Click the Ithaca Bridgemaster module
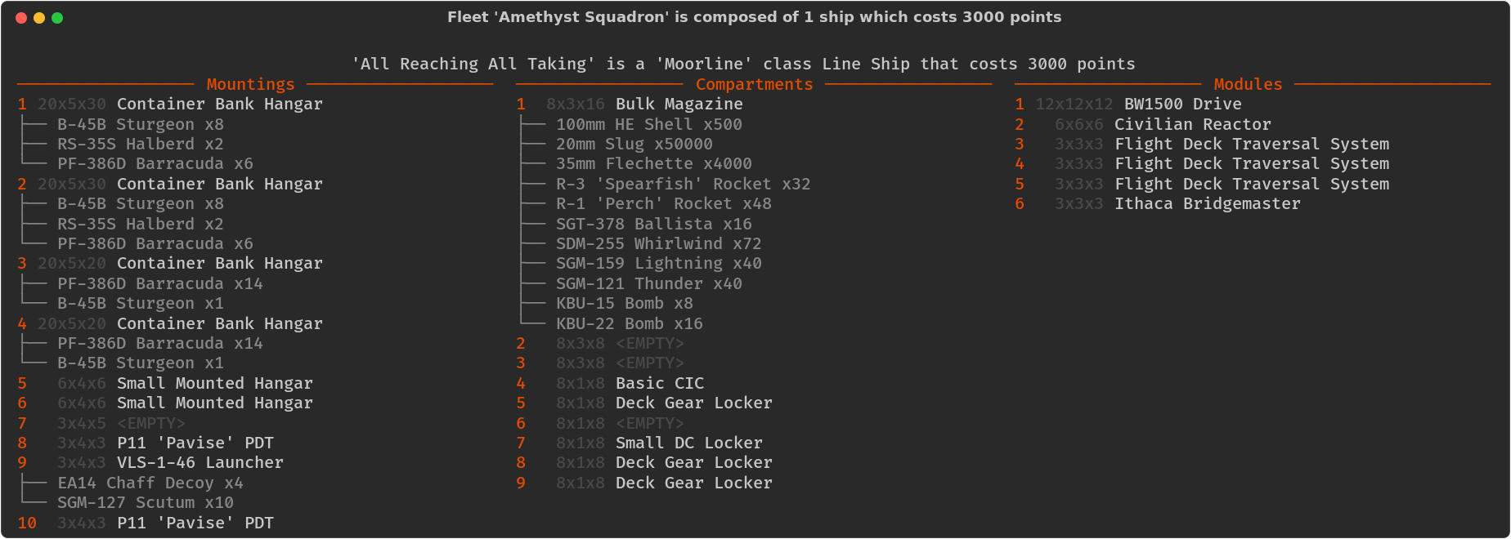The height and width of the screenshot is (539, 1511). coord(1207,203)
